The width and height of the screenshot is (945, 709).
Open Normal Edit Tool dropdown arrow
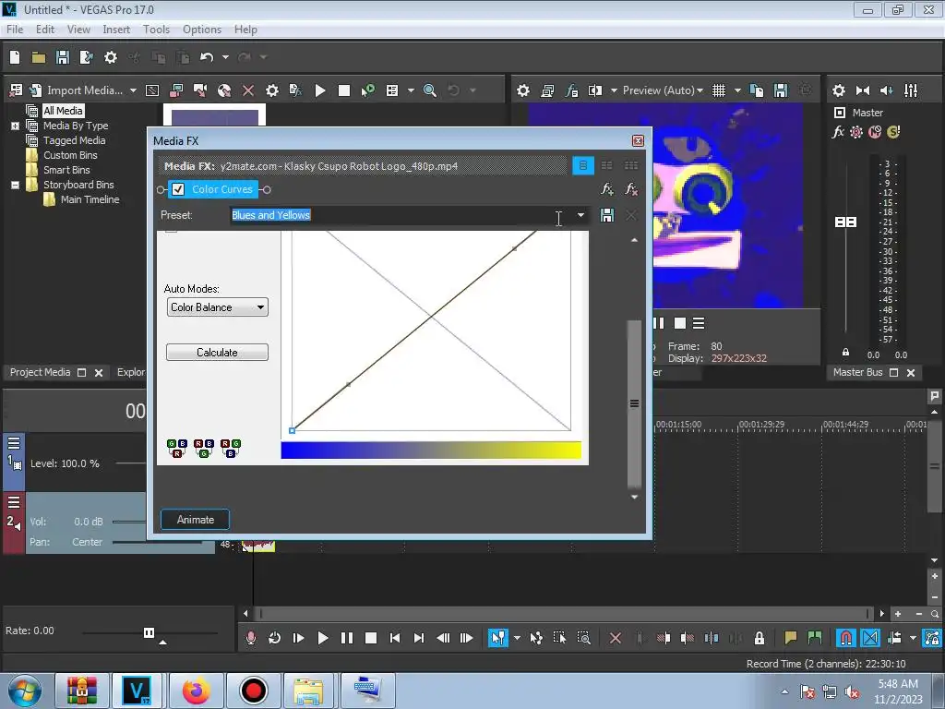pyautogui.click(x=517, y=638)
